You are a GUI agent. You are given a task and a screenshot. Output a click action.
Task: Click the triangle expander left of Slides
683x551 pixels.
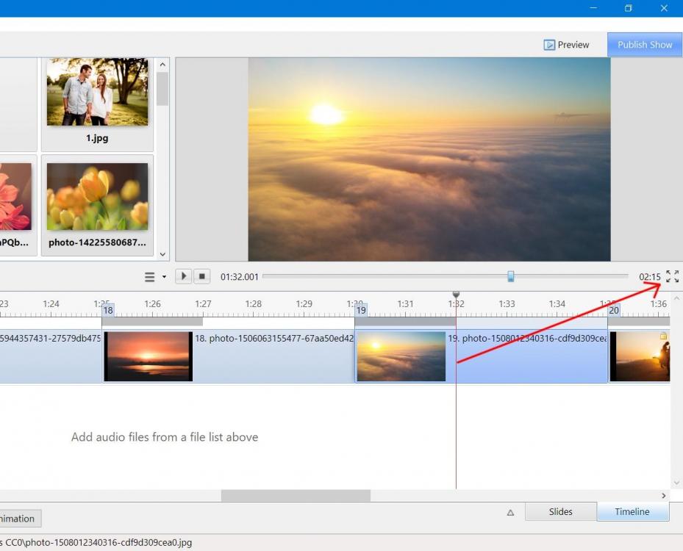[x=510, y=513]
